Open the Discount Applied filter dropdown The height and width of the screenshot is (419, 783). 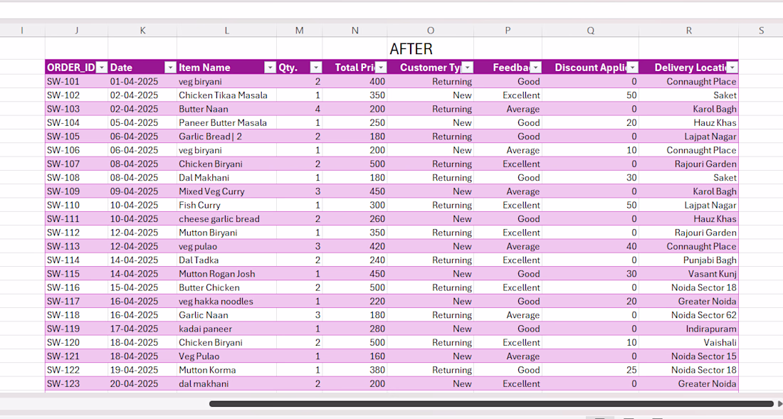pyautogui.click(x=633, y=68)
